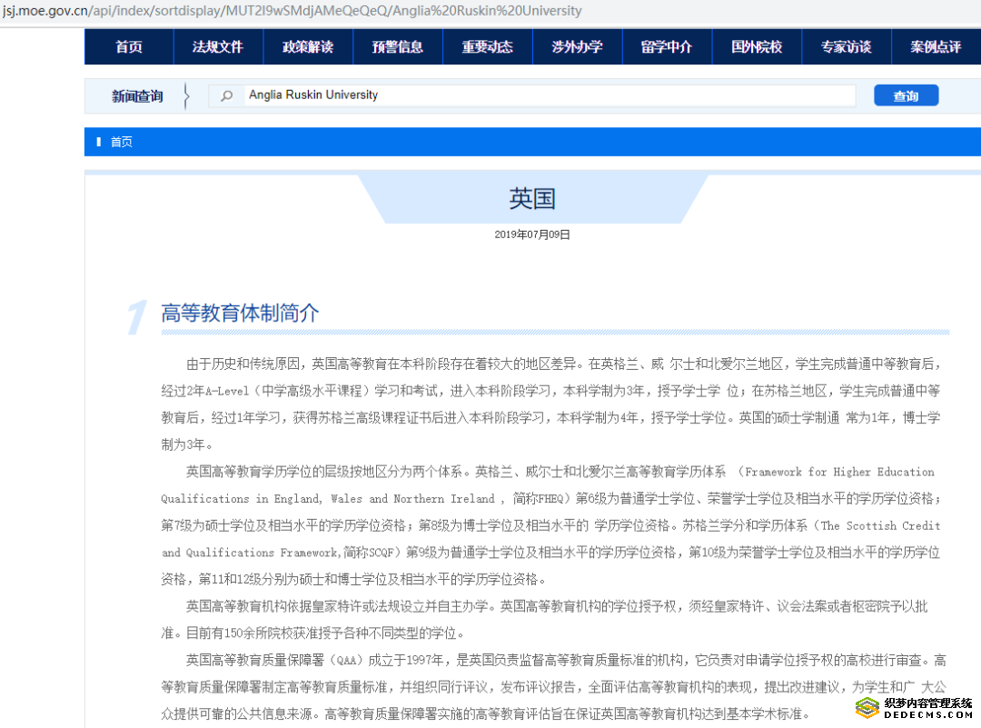Click the DEDECMS logo icon
This screenshot has width=981, height=728.
pos(867,708)
